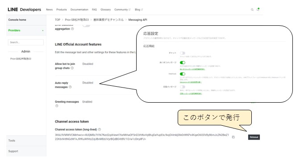Open help icon beside Error statistics aggregation
Screen dimensions: 300x168
coord(72,29)
